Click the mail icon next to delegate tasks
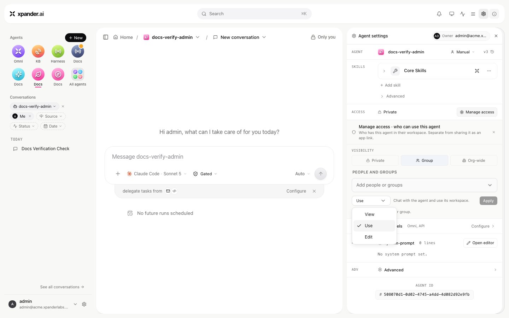 168,191
